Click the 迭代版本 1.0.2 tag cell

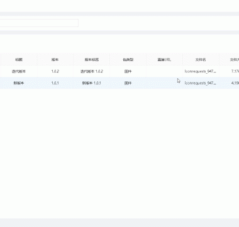92,71
